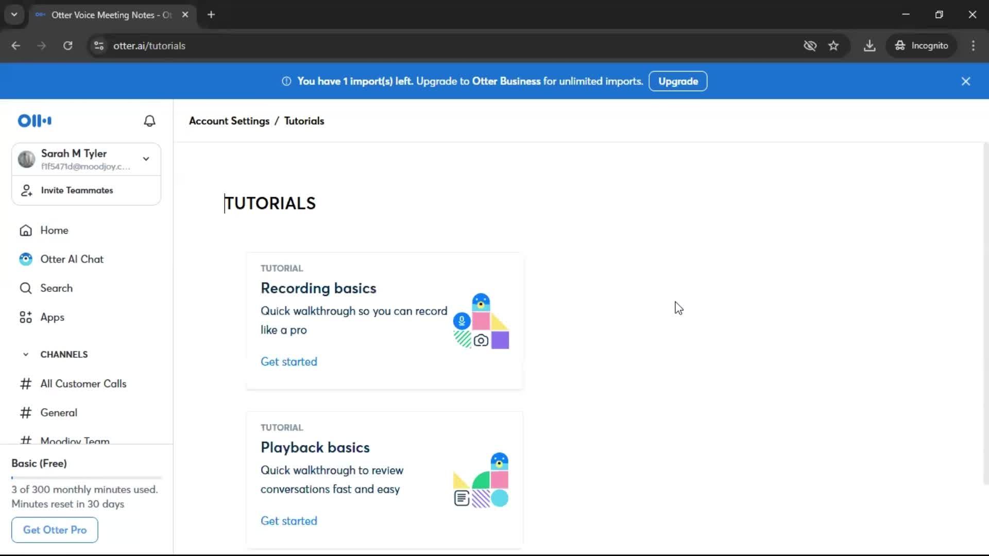Image resolution: width=989 pixels, height=556 pixels.
Task: Click the TUTORIALS heading
Action: coord(270,203)
